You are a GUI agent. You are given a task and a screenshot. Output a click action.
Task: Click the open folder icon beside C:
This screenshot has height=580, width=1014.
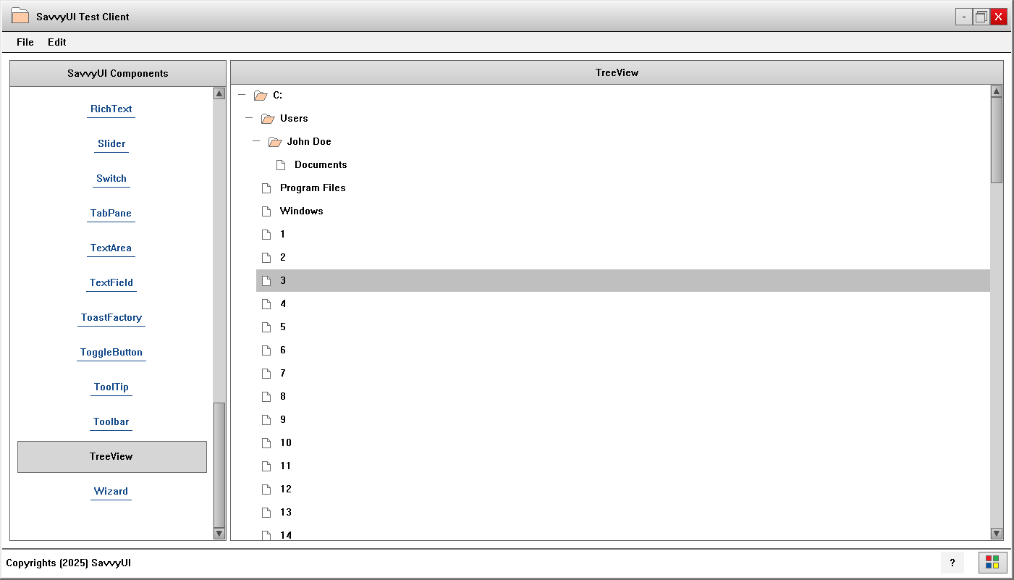point(261,96)
